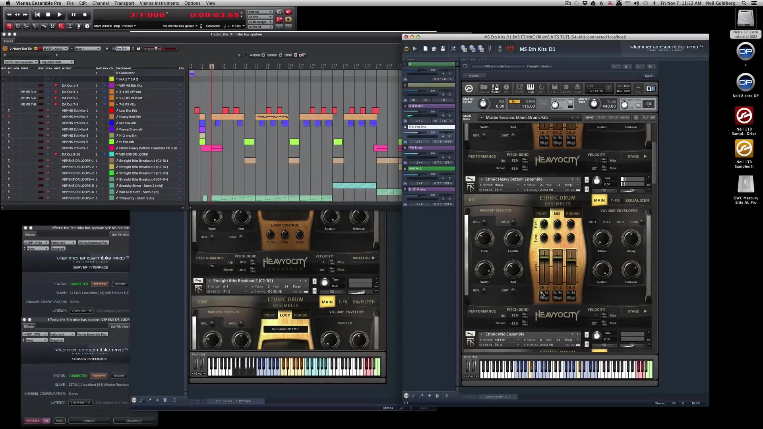Image resolution: width=763 pixels, height=429 pixels.
Task: Open the 2 BUFFERS latency dropdown for MS Eth Kits
Action: (81, 311)
